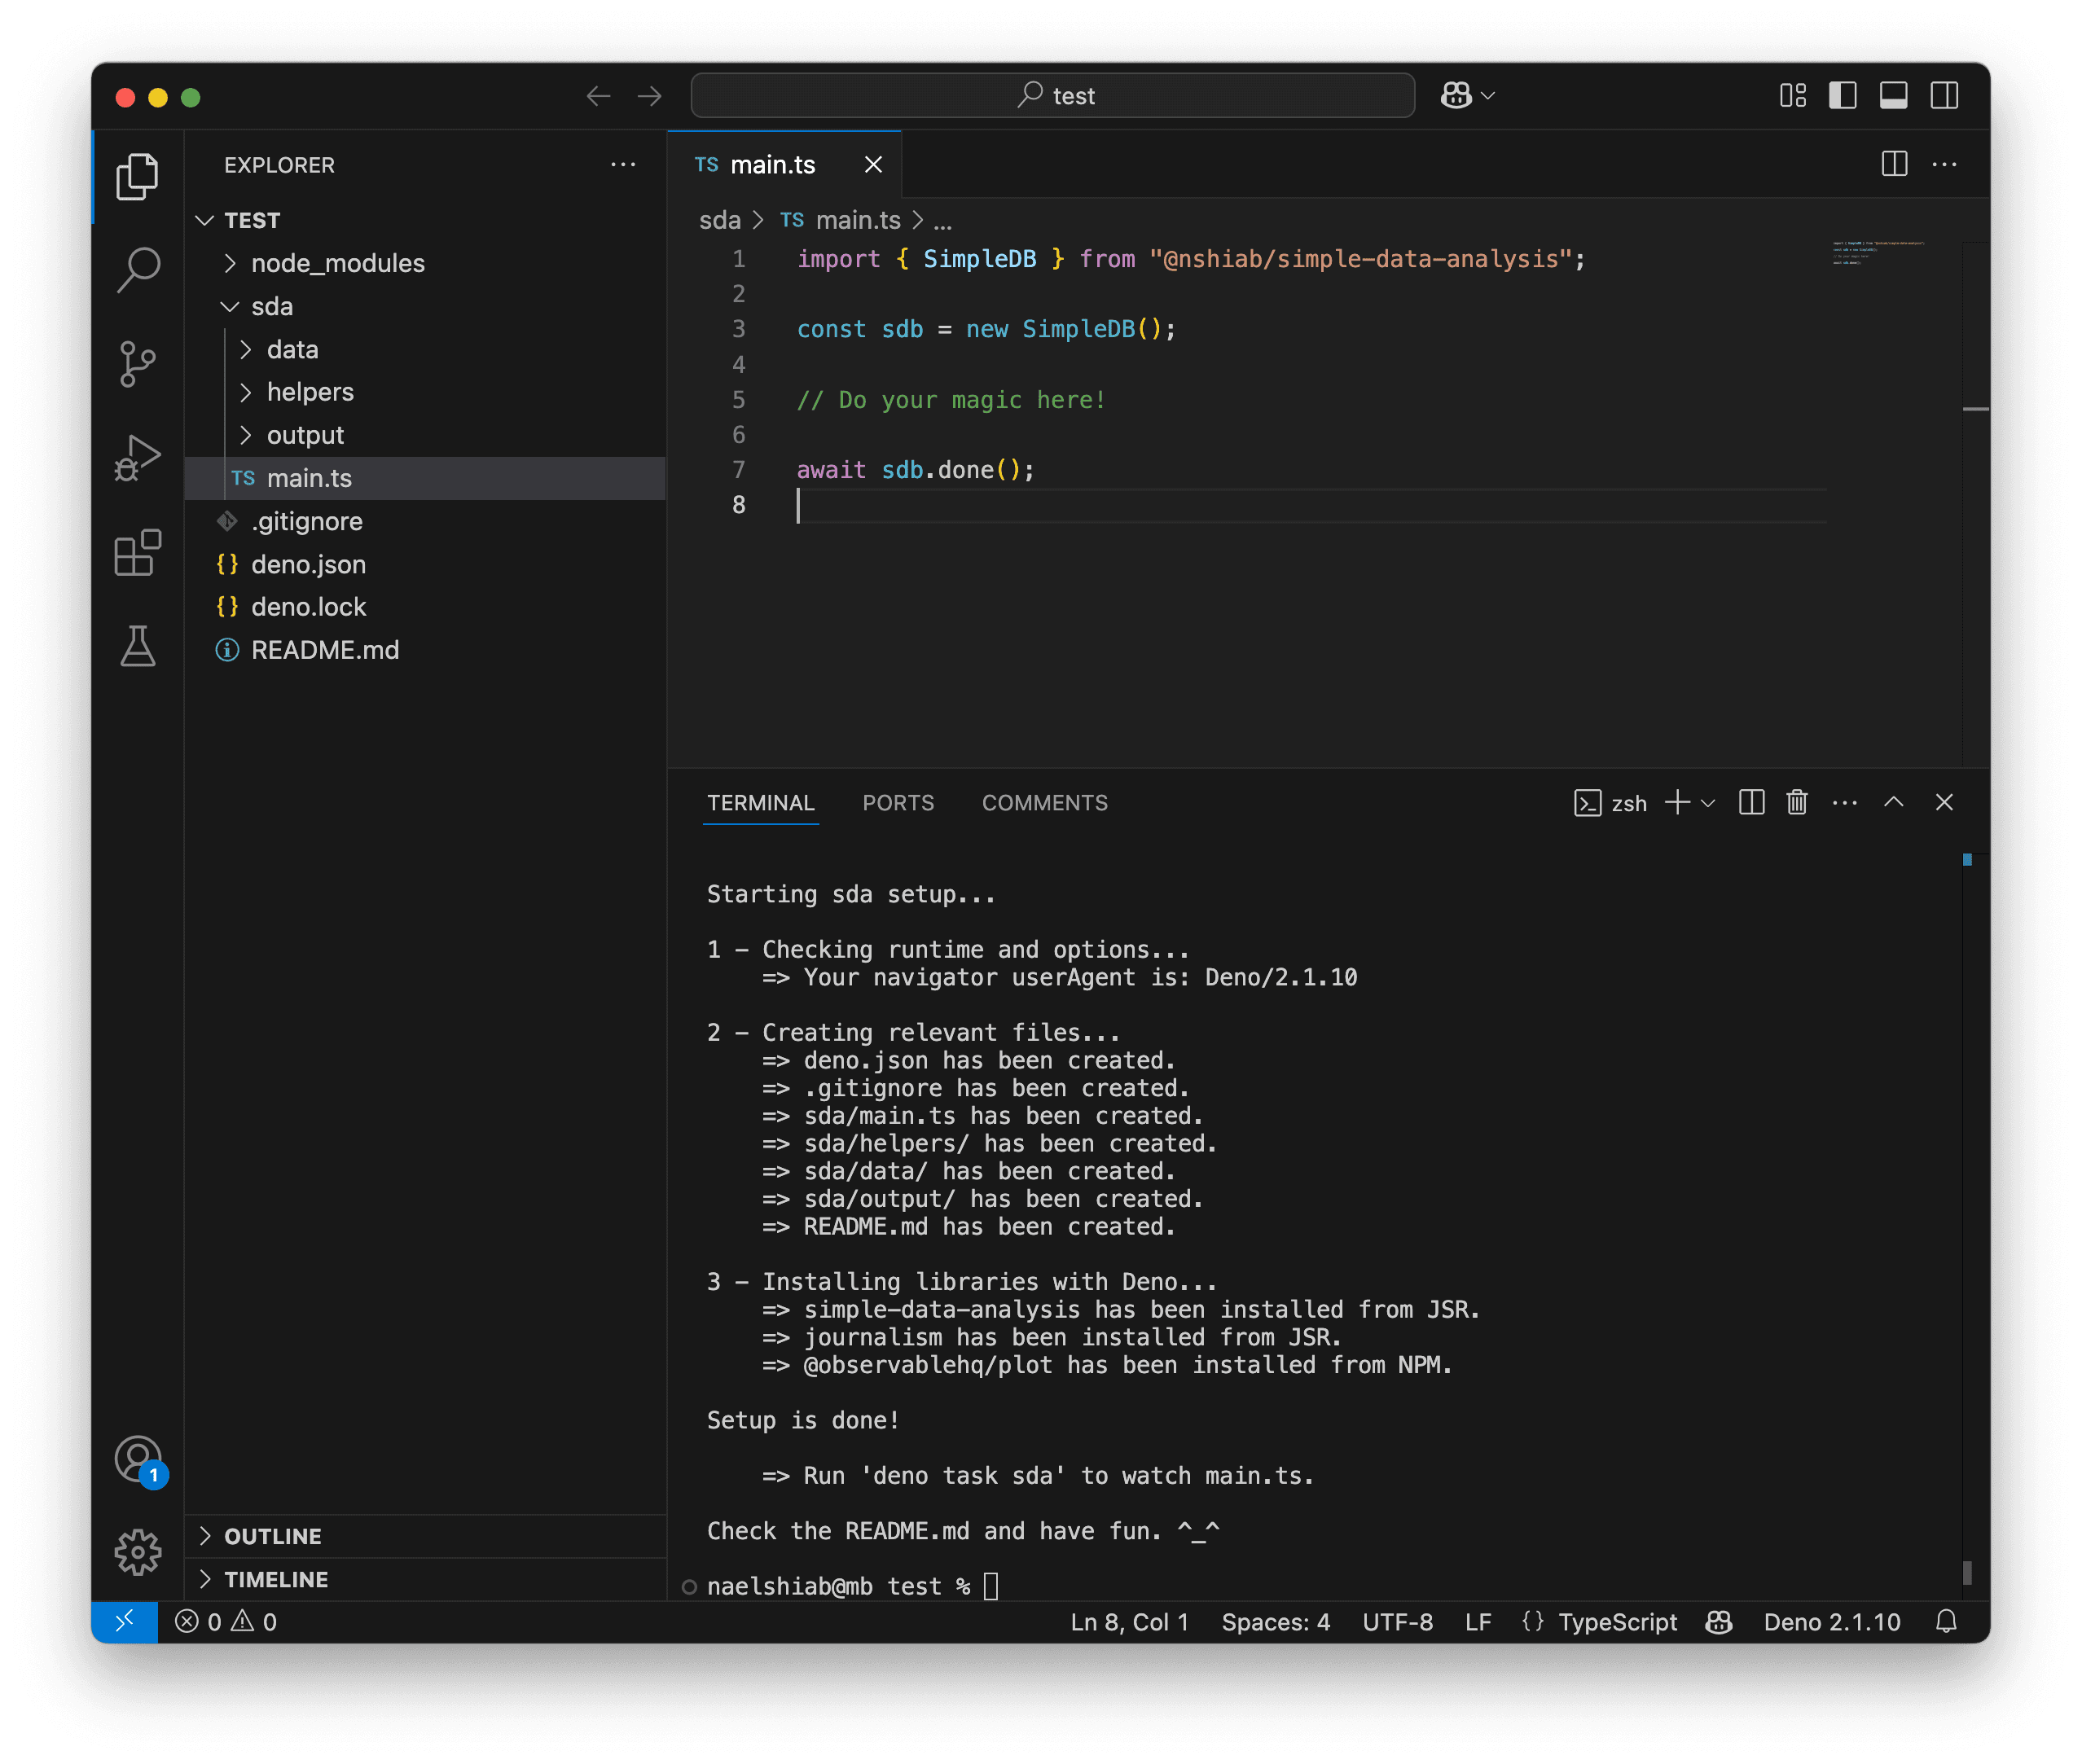This screenshot has height=1764, width=2082.
Task: Click the main.ts breadcrumb segment
Action: pyautogui.click(x=841, y=220)
